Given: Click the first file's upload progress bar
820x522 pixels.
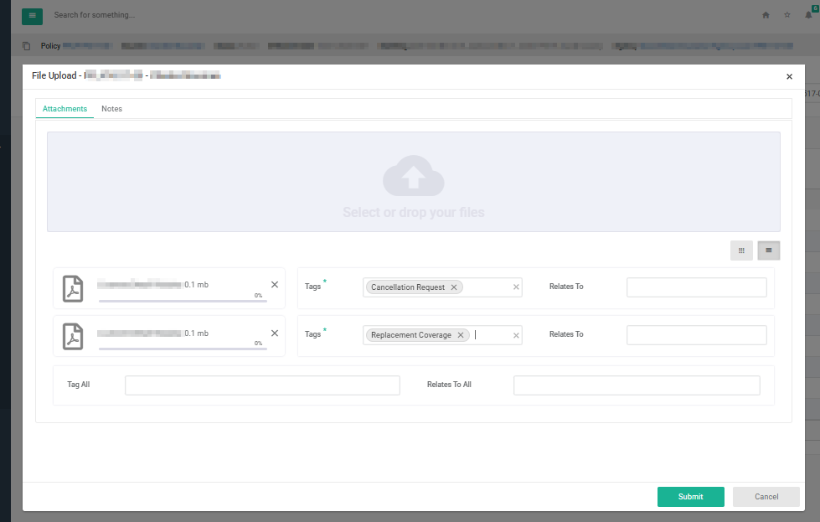Looking at the screenshot, I should point(182,300).
